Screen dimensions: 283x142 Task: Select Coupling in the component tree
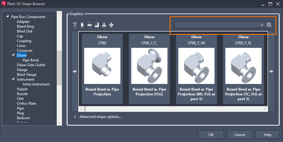click(x=24, y=41)
